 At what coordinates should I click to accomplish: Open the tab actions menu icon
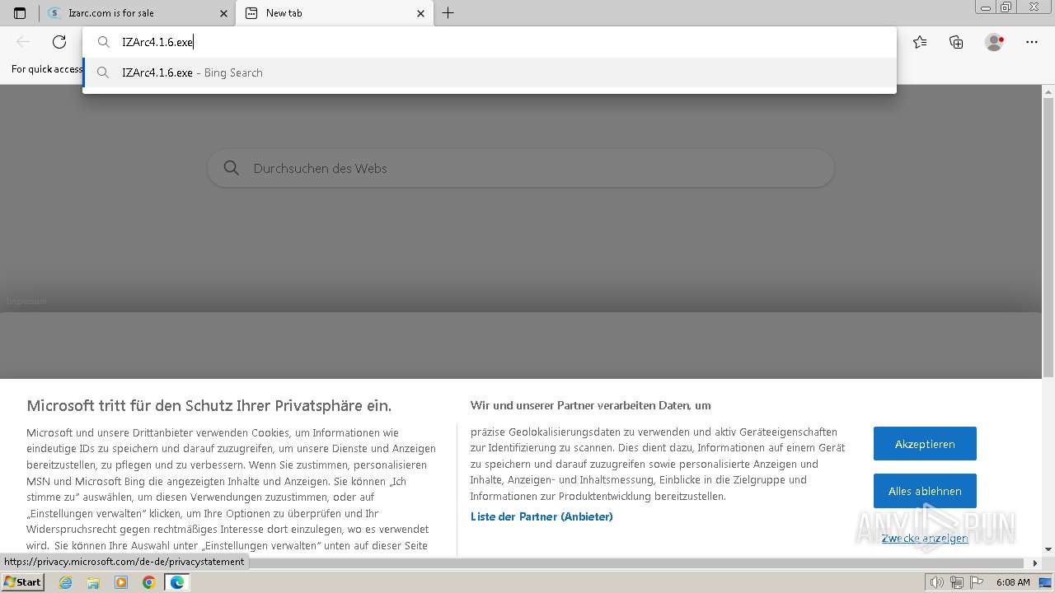pyautogui.click(x=20, y=13)
